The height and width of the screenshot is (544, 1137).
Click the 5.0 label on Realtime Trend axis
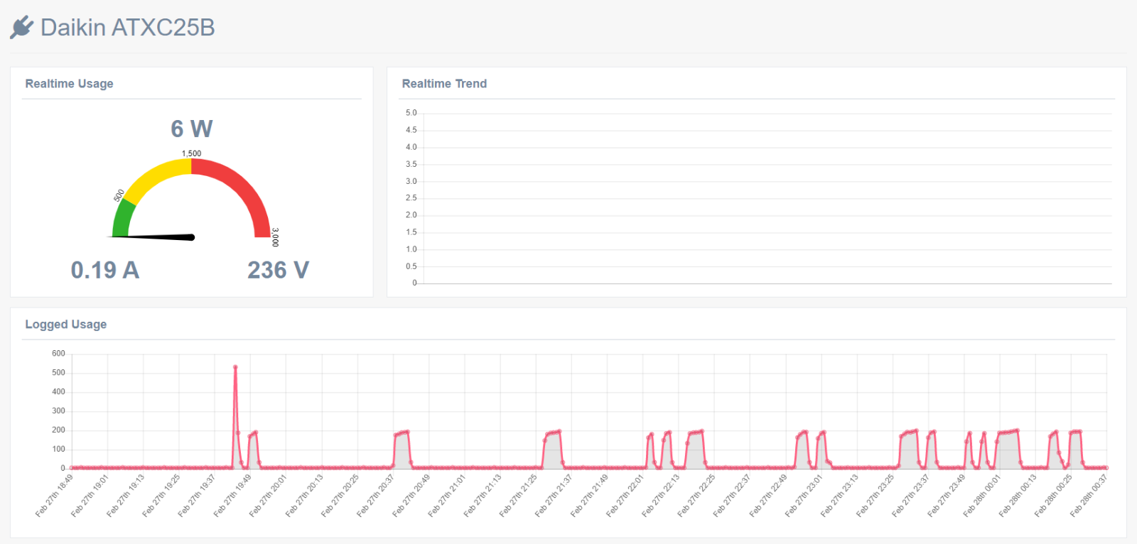pos(411,113)
